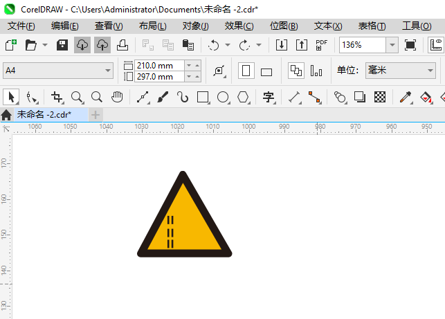
Task: Select landscape page orientation
Action: (x=266, y=72)
